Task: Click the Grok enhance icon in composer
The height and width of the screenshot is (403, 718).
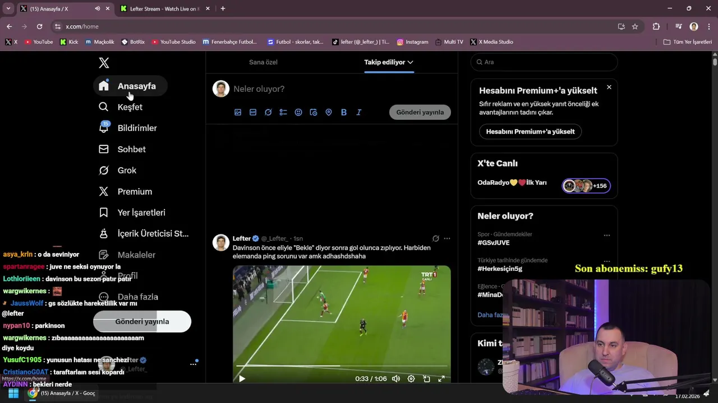Action: (x=268, y=113)
